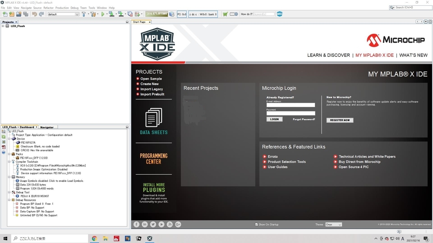This screenshot has height=243, width=433.
Task: Click the Open Sample link
Action: tap(151, 79)
